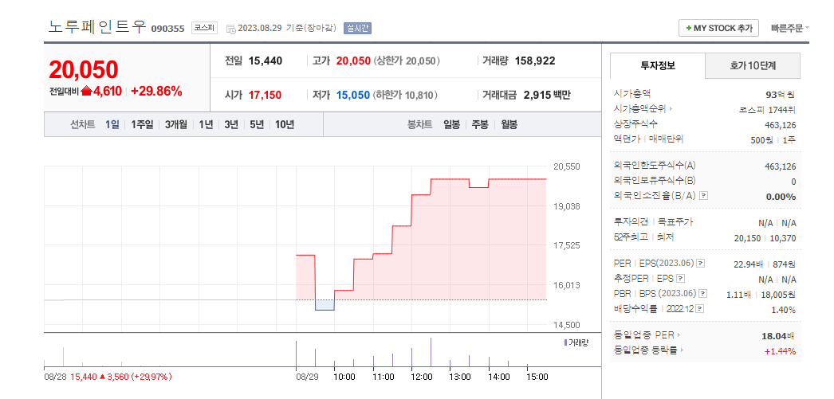Open help icon beside PER | EPS(2023.06)
Image resolution: width=834 pixels, height=399 pixels.
click(701, 263)
